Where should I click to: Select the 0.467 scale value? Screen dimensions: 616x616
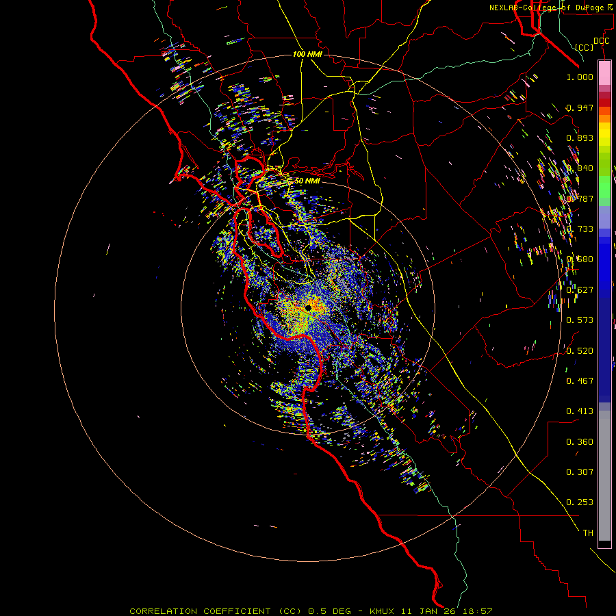580,381
